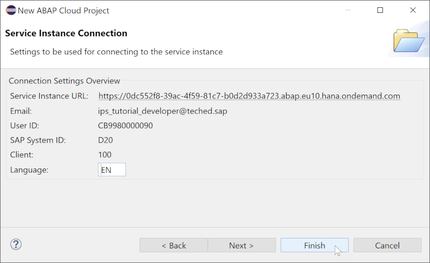
Task: Click the Client: label
Action: (x=22, y=154)
